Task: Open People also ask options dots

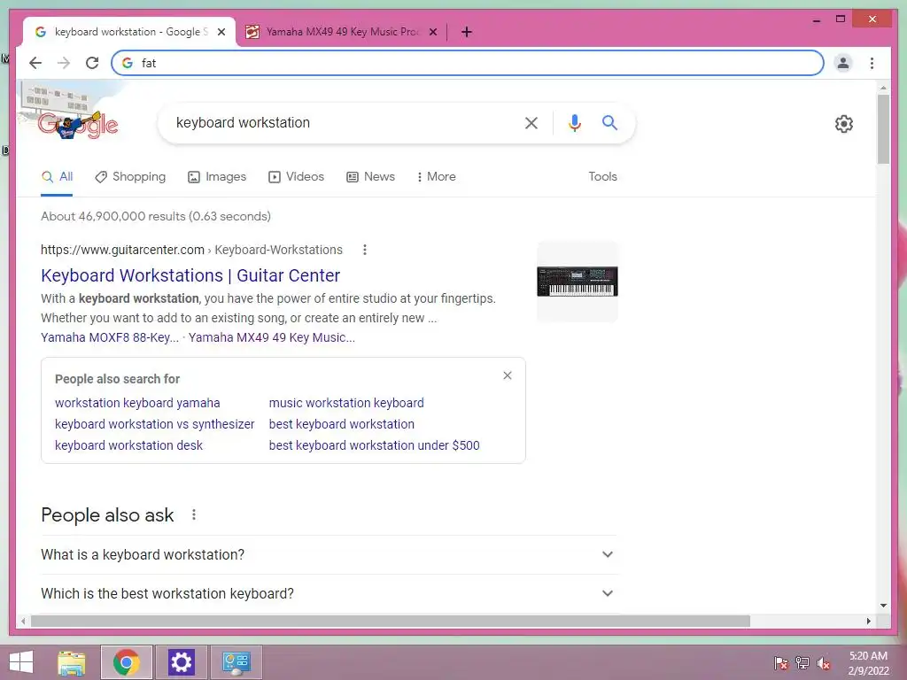Action: tap(194, 514)
